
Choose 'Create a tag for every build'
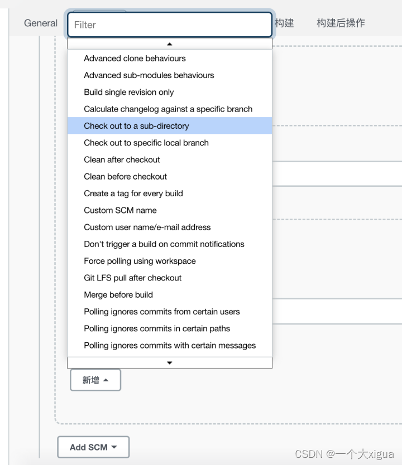[x=133, y=193]
